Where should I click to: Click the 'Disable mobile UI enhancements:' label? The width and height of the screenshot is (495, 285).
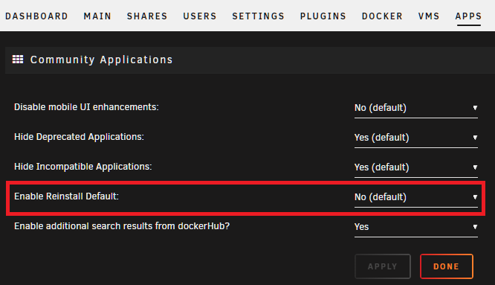click(x=86, y=107)
